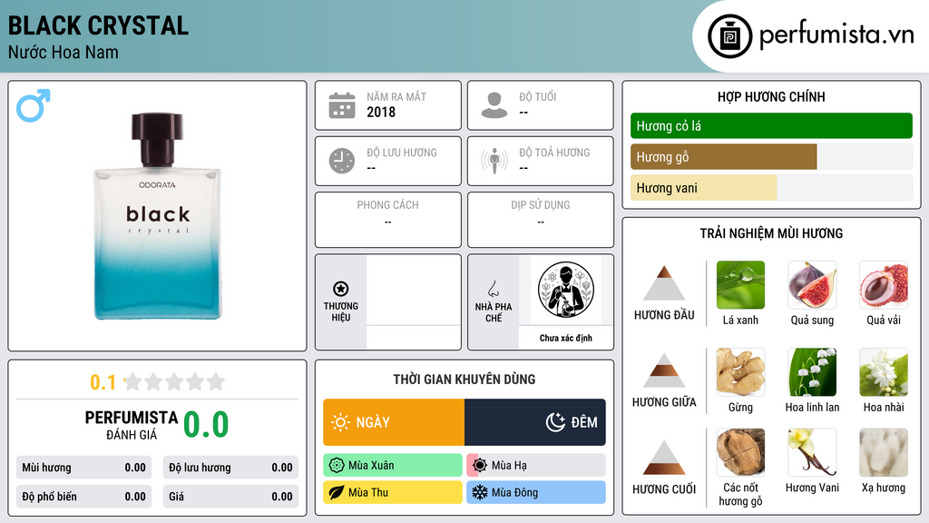Click the moon icon in Đêm
This screenshot has width=929, height=523.
[555, 422]
